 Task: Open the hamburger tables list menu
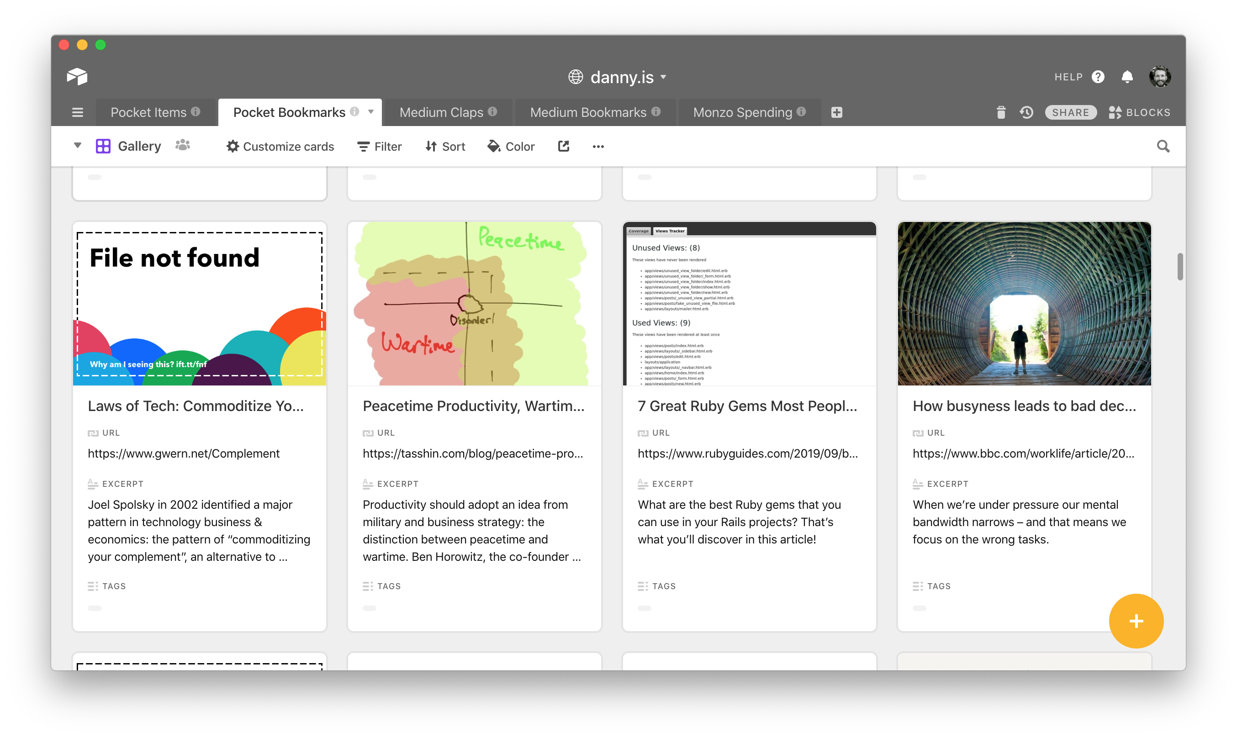[x=78, y=112]
